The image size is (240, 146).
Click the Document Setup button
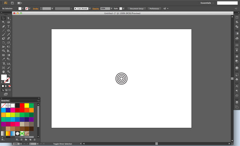137,9
